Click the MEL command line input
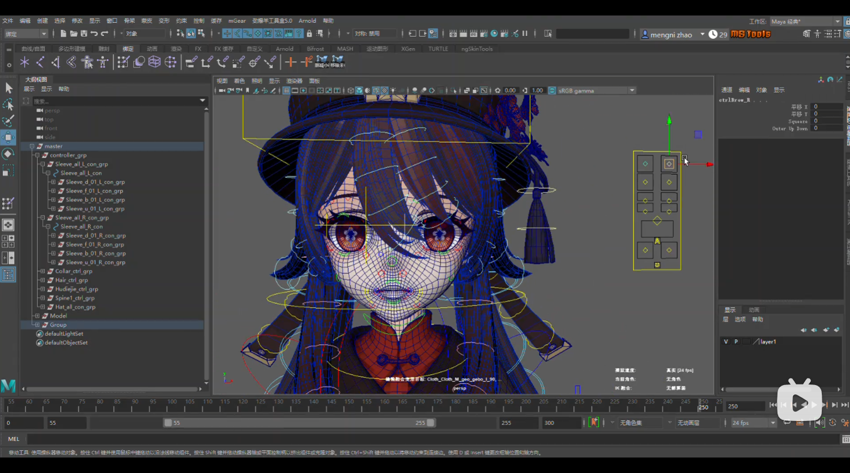This screenshot has width=850, height=473. pyautogui.click(x=433, y=439)
